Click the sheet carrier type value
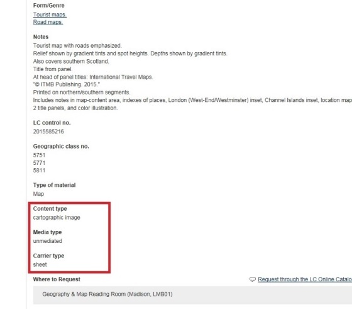Image resolution: width=352 pixels, height=309 pixels. [40, 265]
